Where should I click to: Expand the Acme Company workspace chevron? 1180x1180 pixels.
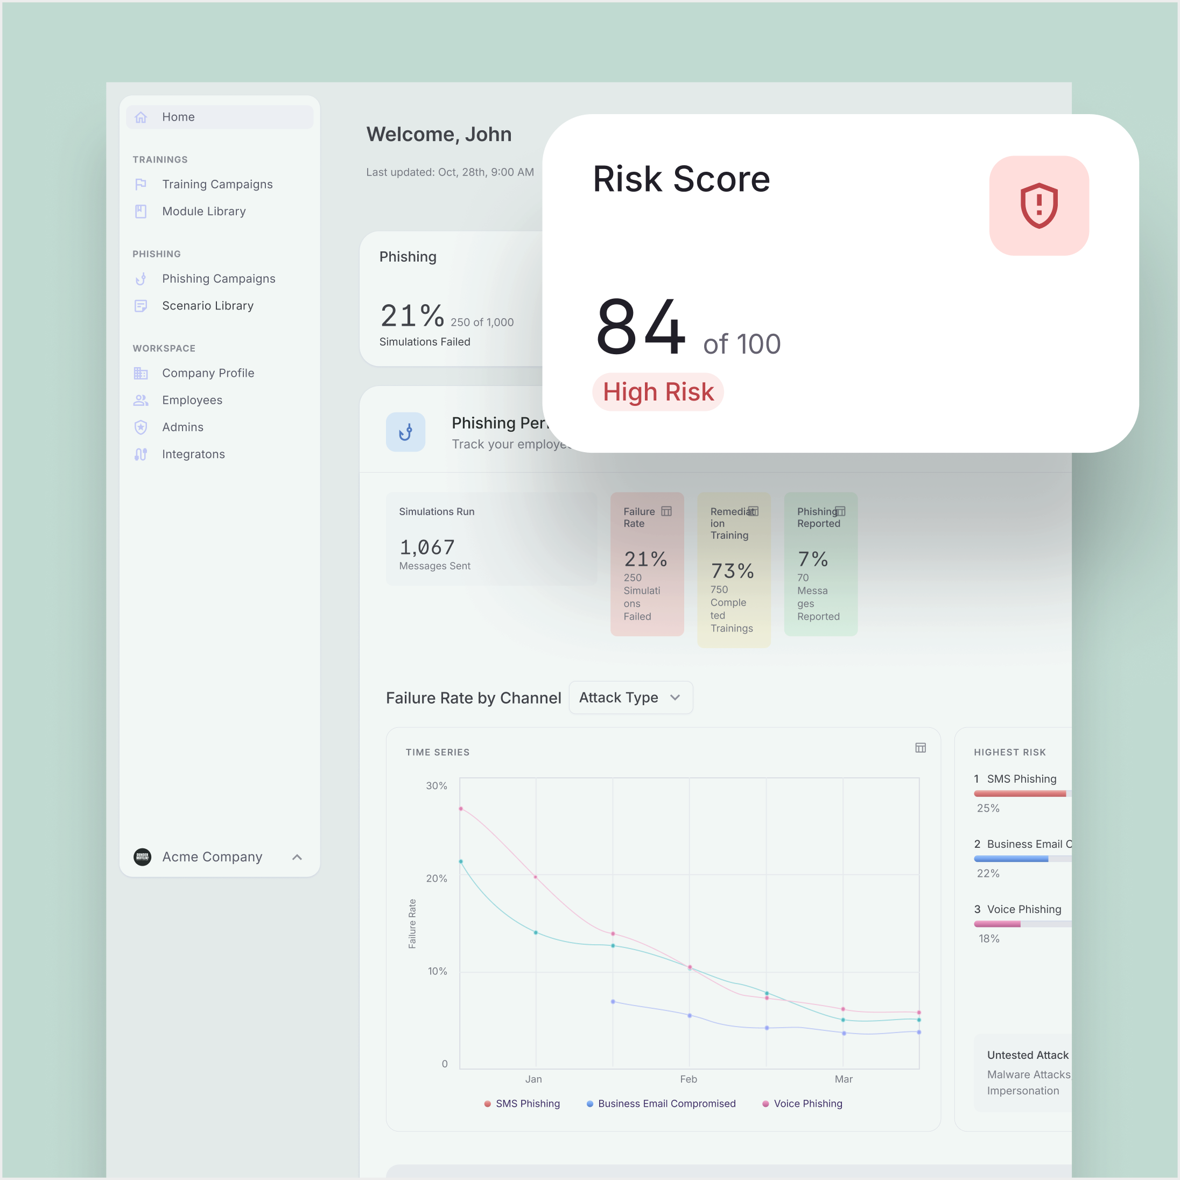tap(297, 857)
